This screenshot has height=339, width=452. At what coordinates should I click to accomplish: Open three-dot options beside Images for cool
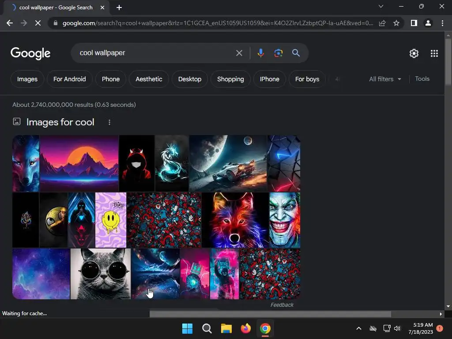pos(109,122)
